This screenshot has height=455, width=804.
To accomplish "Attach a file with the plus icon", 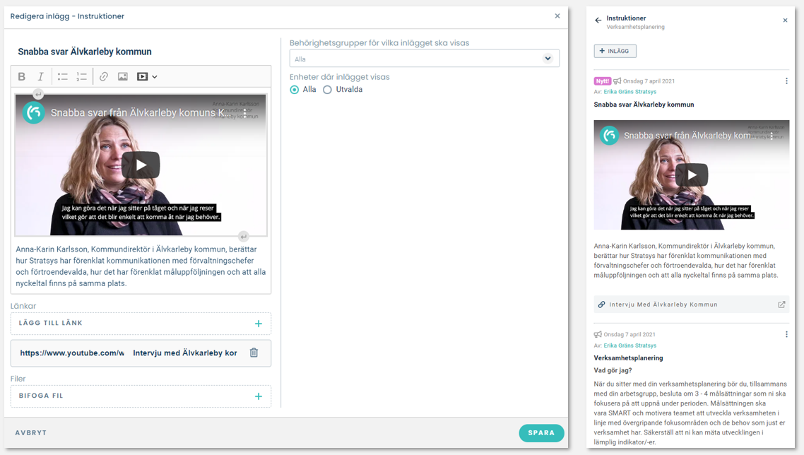I will point(259,396).
